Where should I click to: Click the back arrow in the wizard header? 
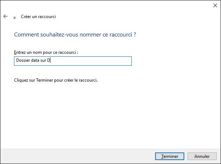click(5, 17)
